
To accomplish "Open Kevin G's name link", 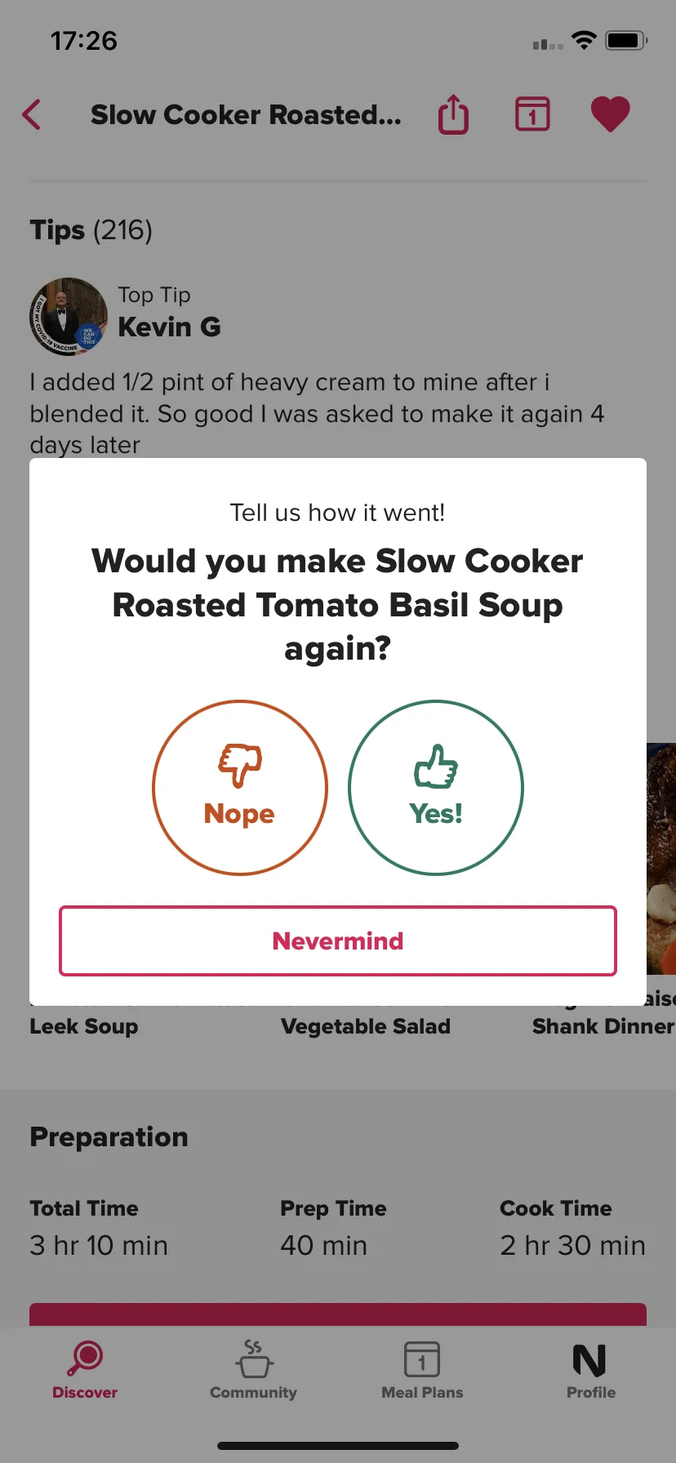I will coord(170,327).
